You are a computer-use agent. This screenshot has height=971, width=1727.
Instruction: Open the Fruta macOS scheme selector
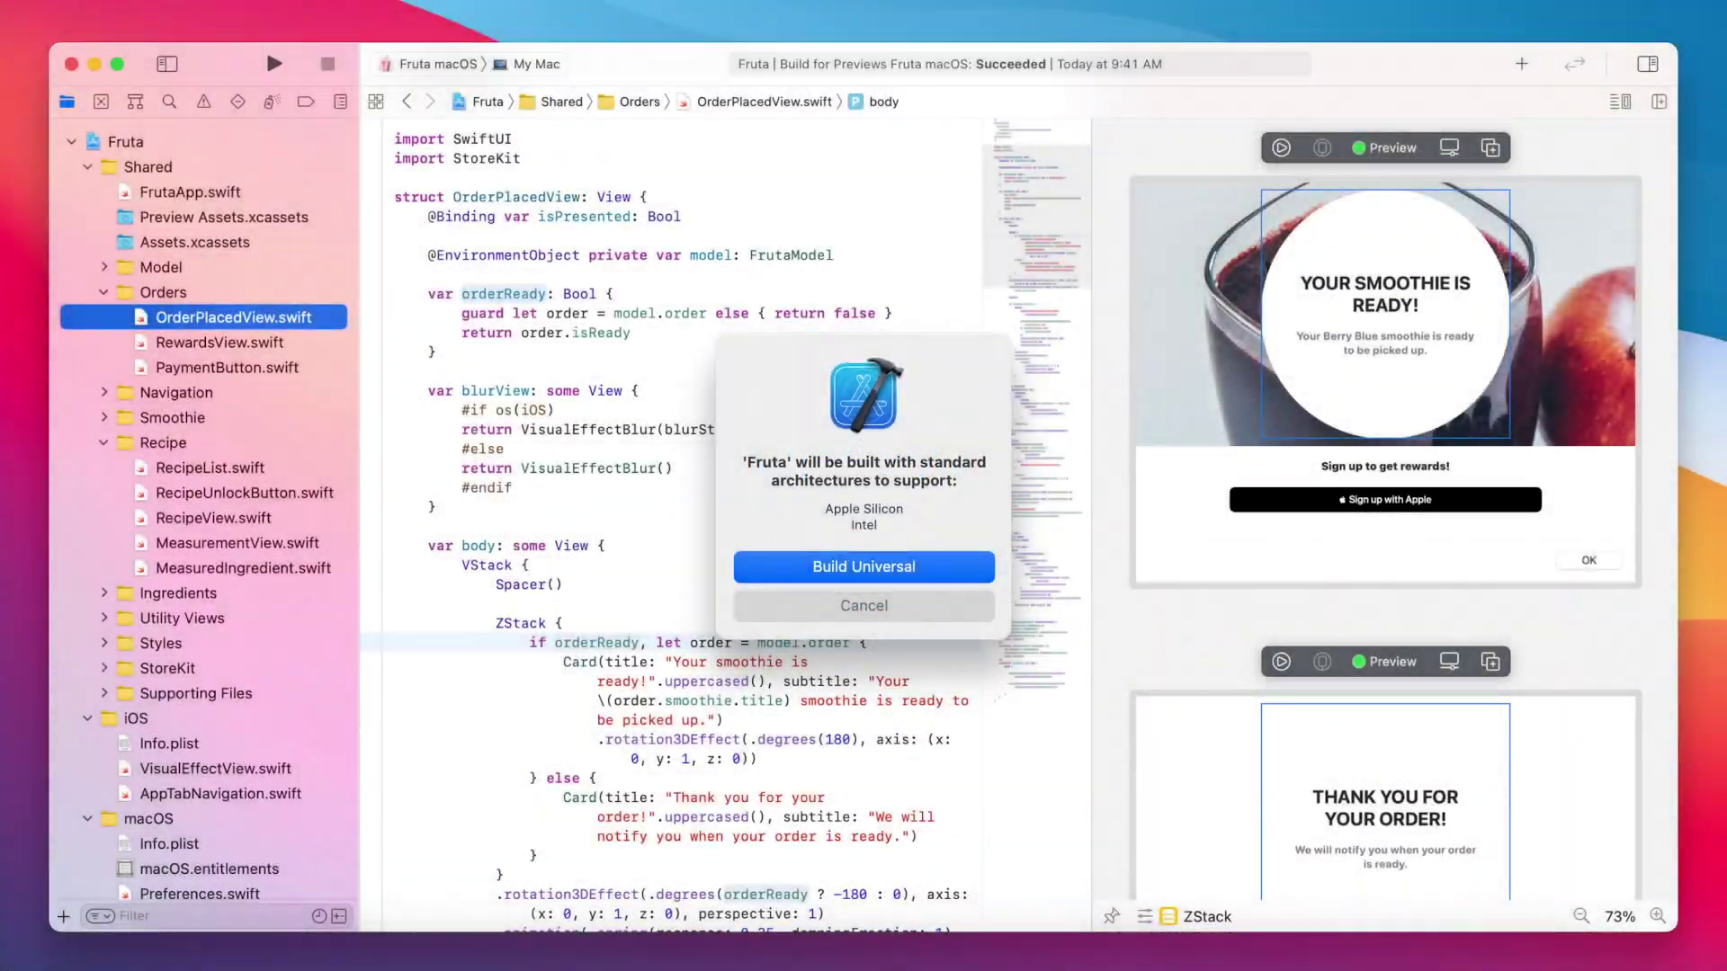coord(437,64)
